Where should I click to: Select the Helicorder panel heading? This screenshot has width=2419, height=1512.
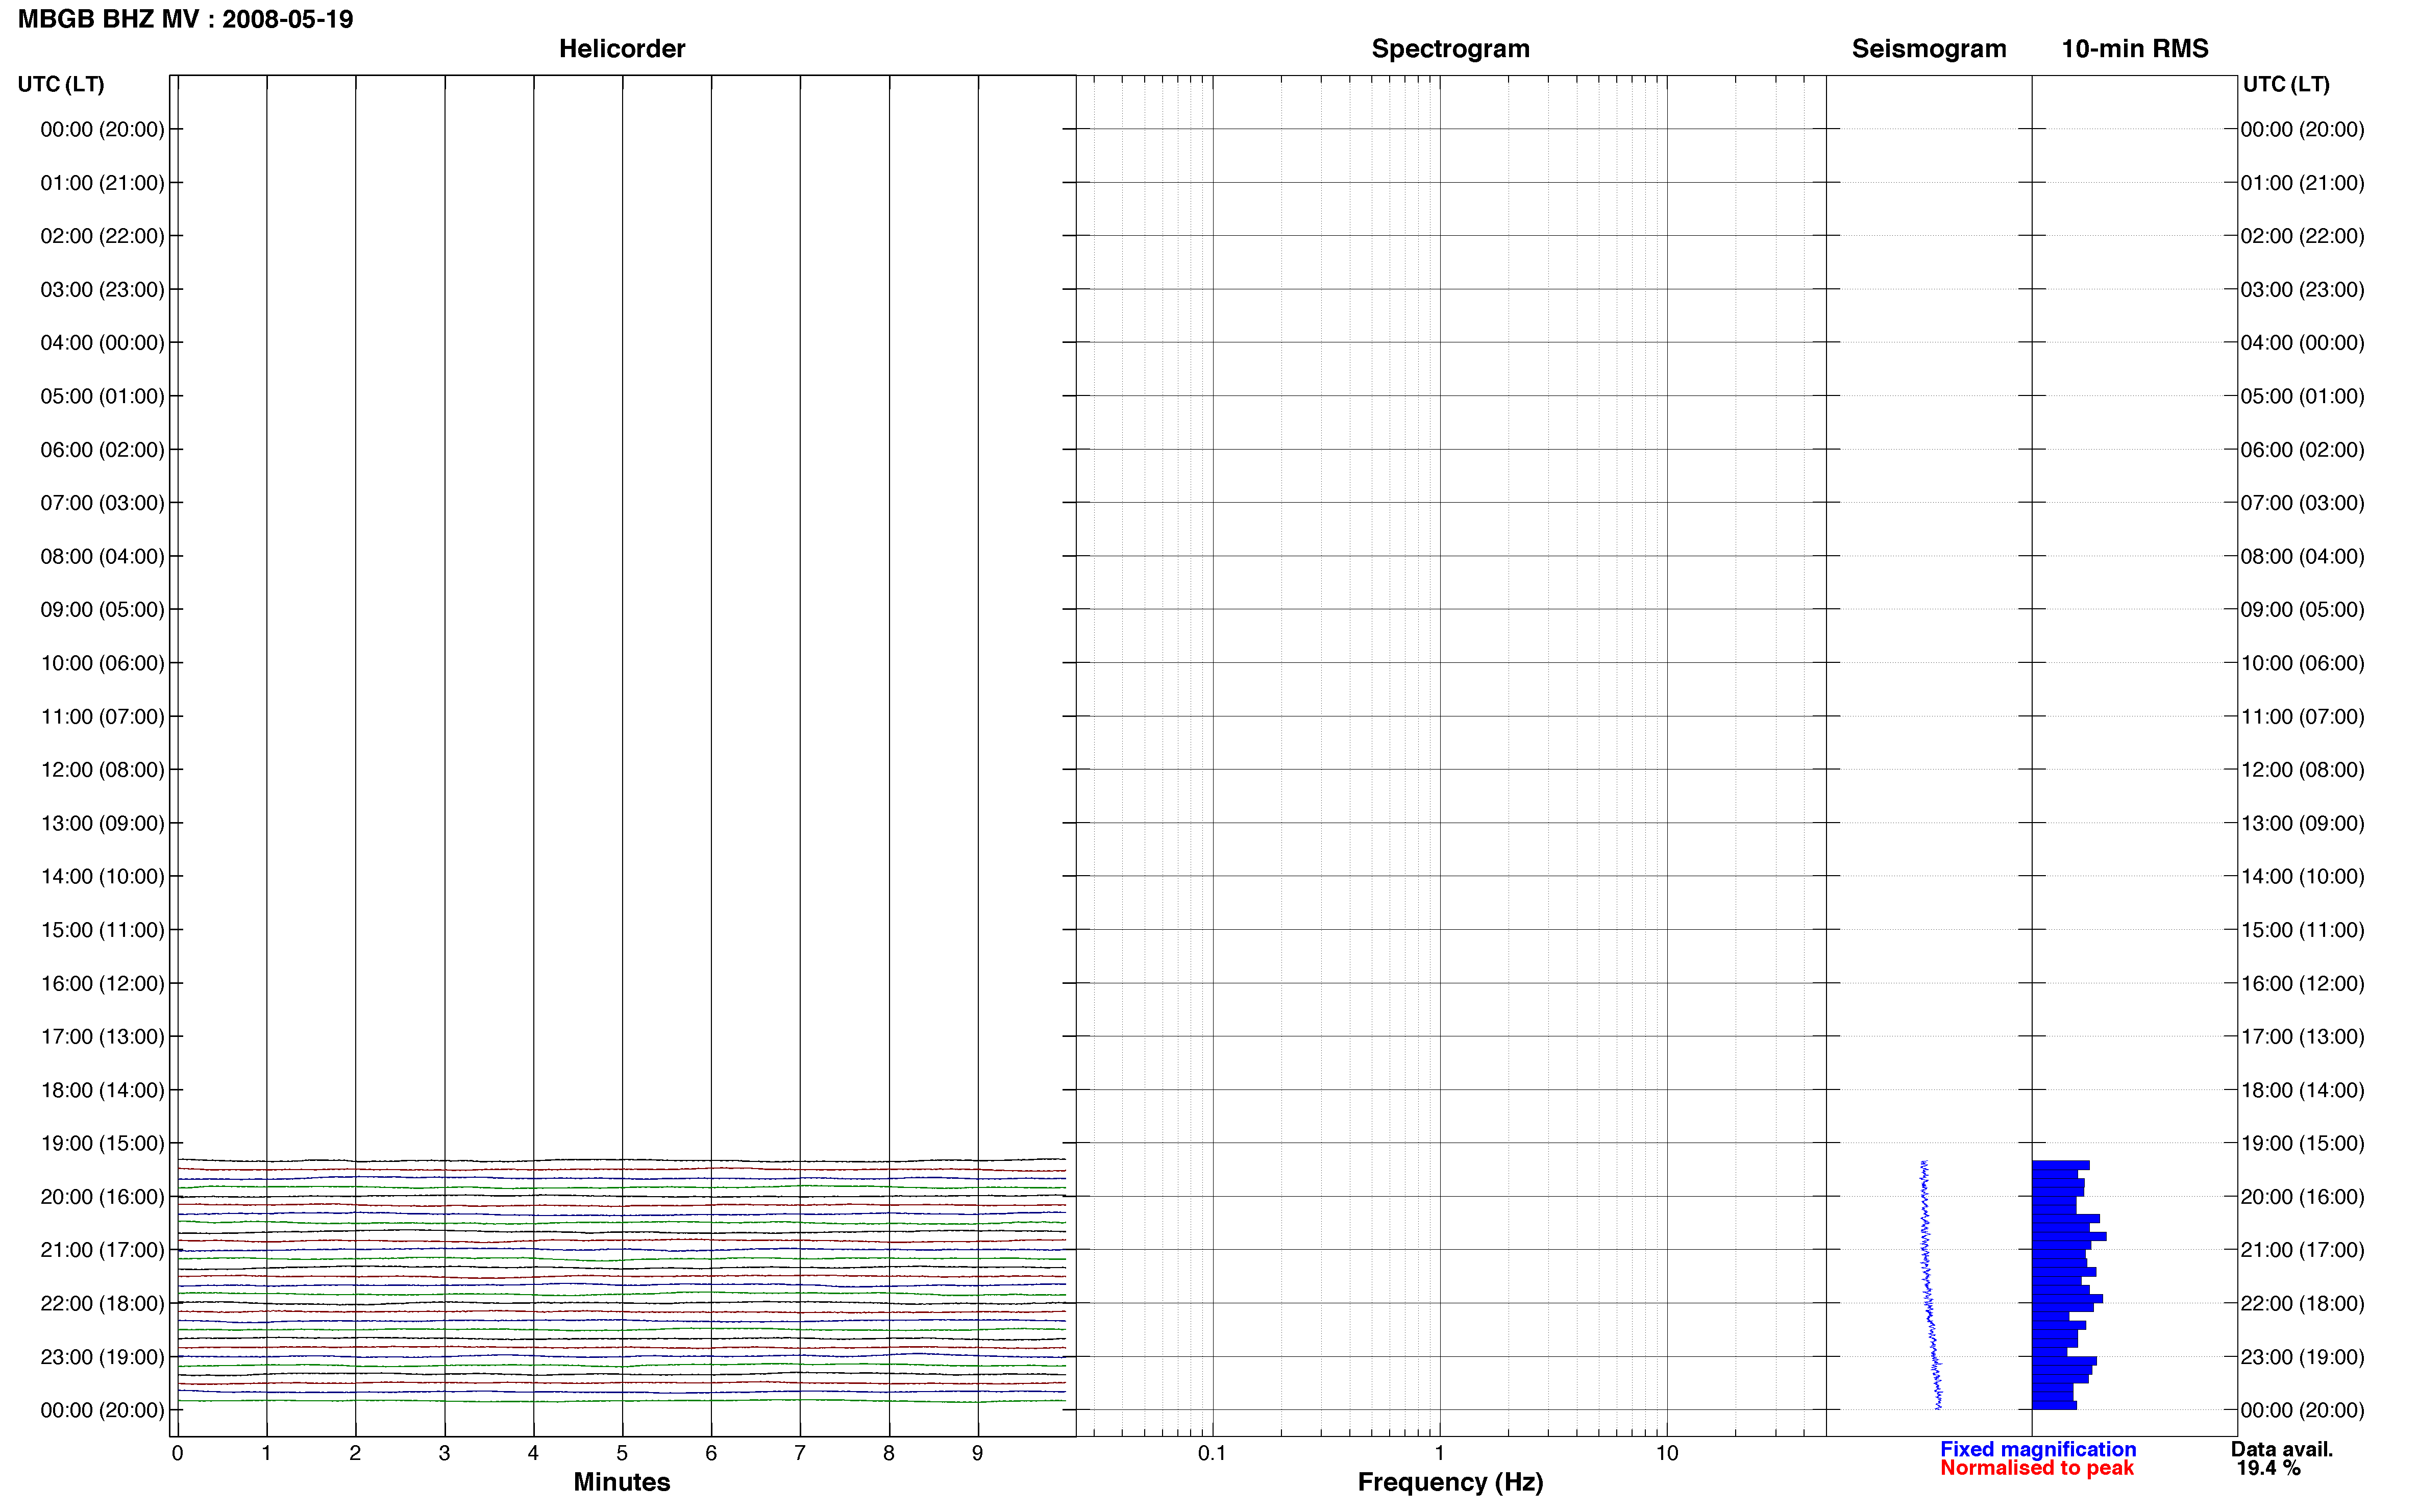coord(622,48)
